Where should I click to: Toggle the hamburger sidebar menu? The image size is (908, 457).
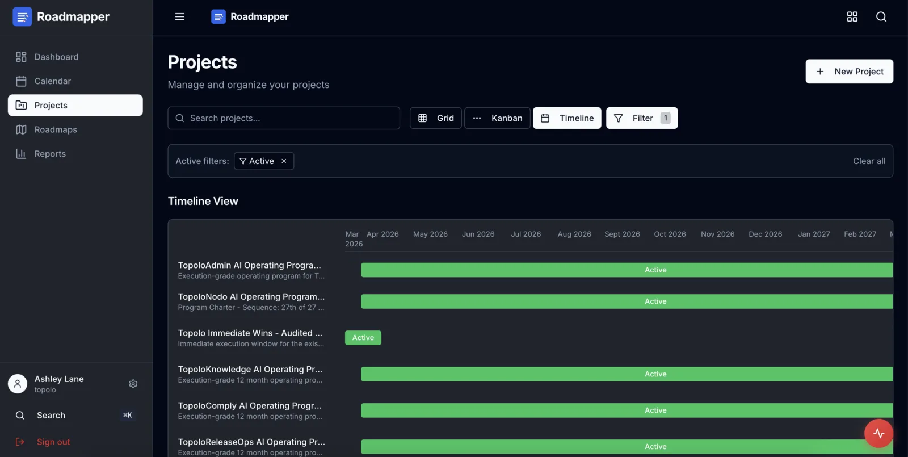click(x=179, y=17)
